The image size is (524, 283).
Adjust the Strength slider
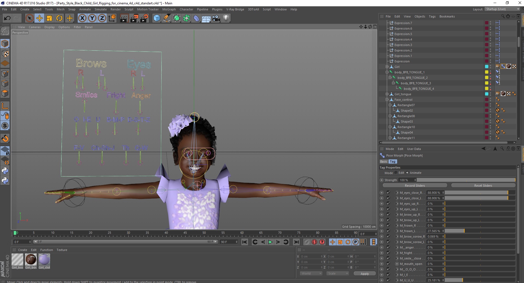click(x=466, y=180)
